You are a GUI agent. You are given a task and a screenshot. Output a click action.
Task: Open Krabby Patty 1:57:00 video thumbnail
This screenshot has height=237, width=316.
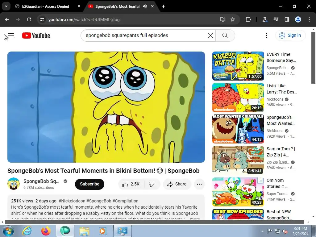coord(238,66)
